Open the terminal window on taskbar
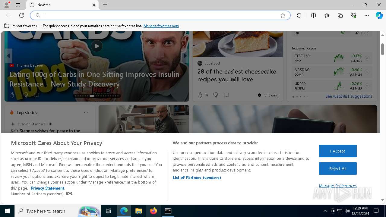 point(168,211)
